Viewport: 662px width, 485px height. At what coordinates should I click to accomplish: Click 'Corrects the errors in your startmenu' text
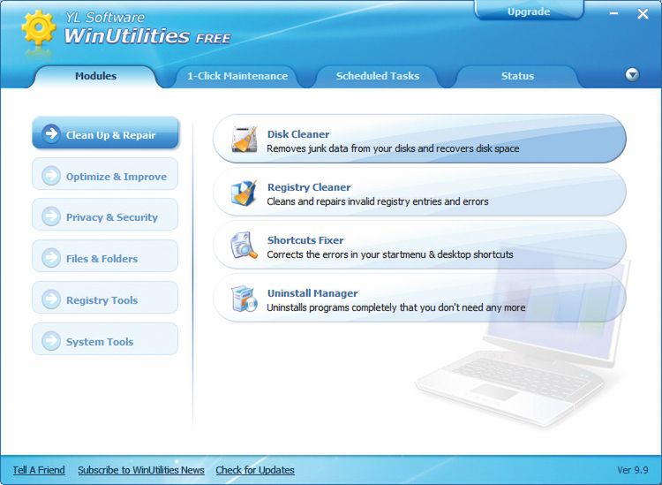coord(390,254)
